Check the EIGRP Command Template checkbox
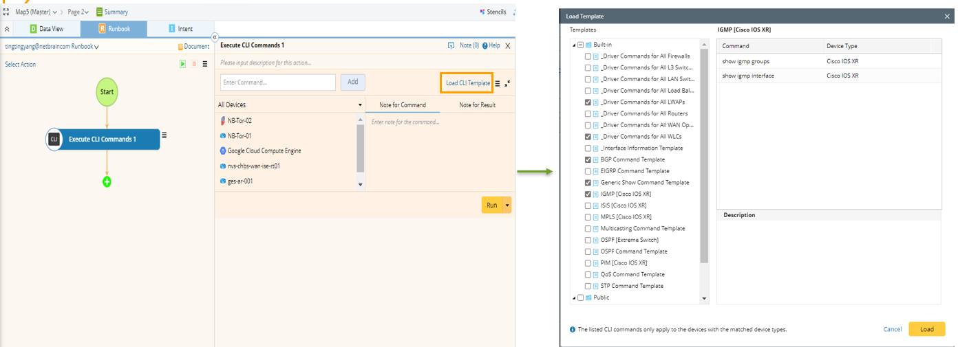The image size is (958, 347). 588,171
